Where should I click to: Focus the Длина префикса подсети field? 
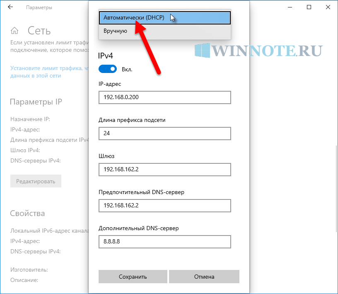[165, 134]
